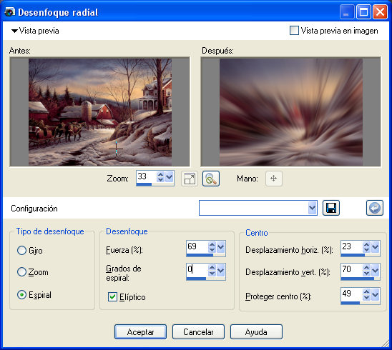Maximize the Desenfoque radial window

pyautogui.click(x=363, y=11)
